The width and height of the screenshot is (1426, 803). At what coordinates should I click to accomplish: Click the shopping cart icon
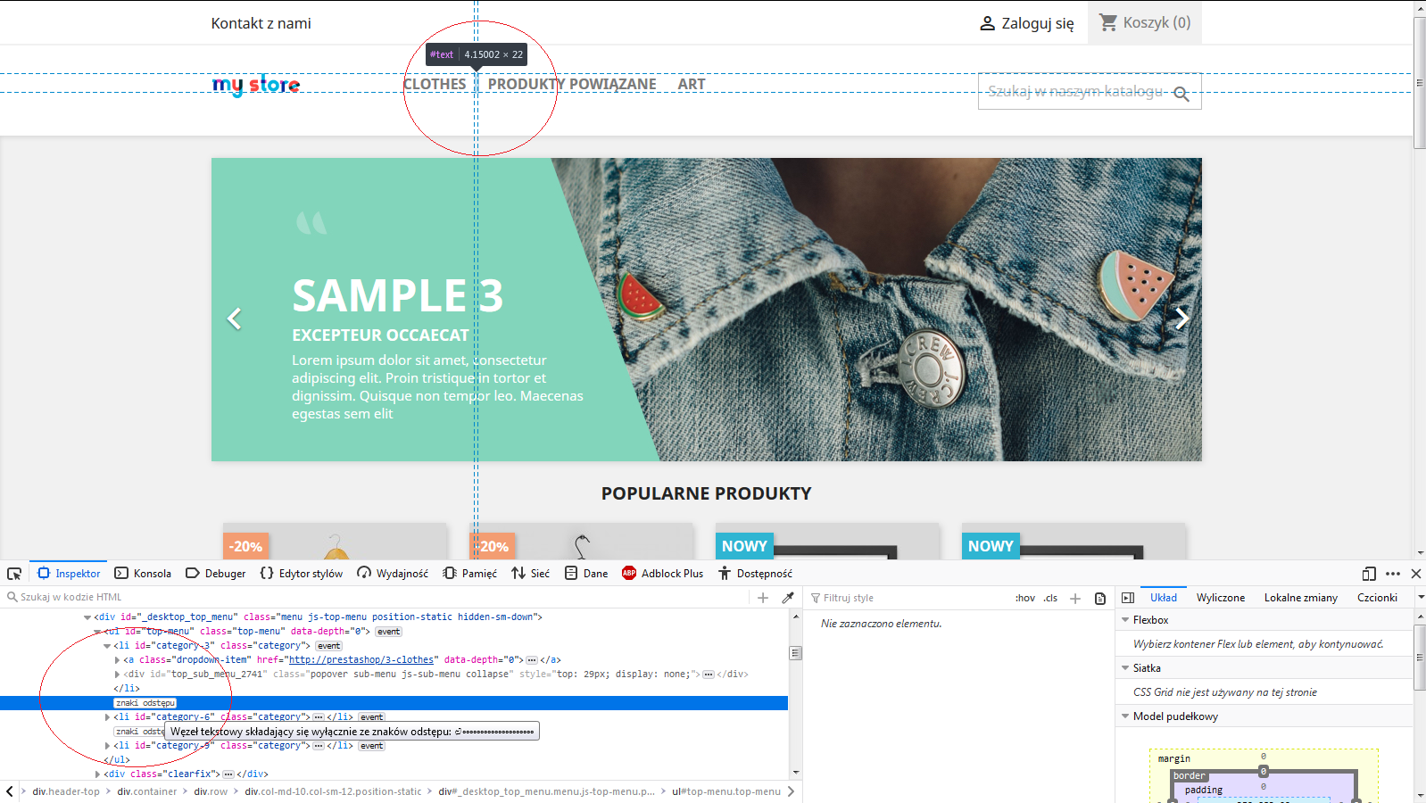pos(1108,22)
